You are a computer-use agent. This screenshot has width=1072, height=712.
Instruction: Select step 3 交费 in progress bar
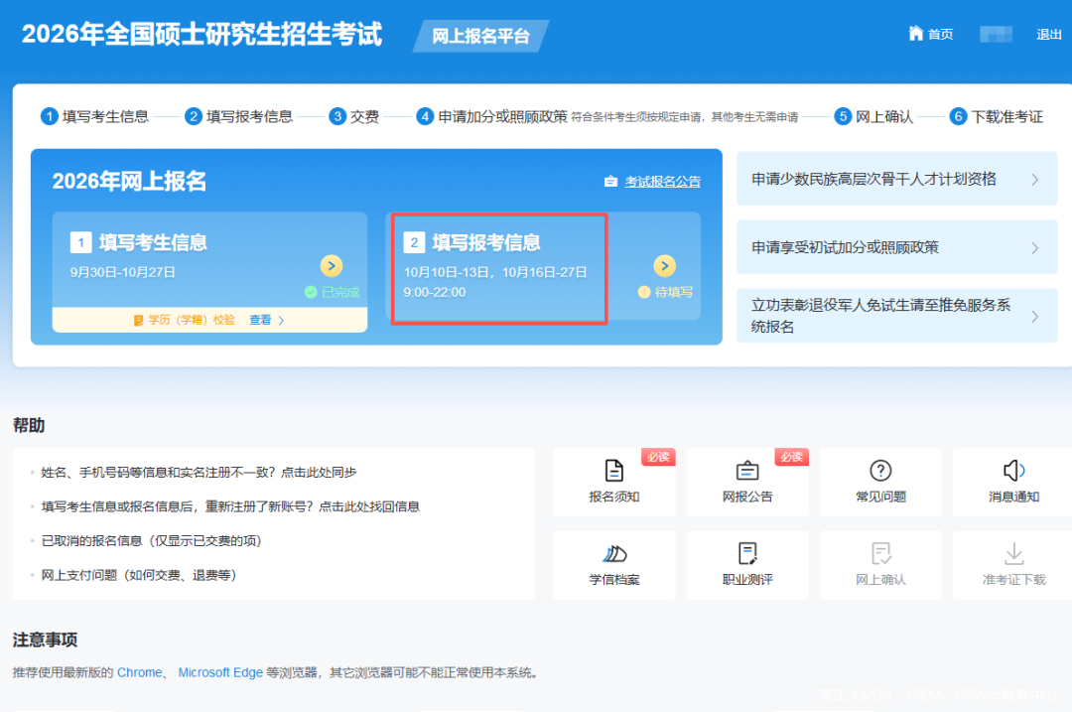pyautogui.click(x=354, y=117)
